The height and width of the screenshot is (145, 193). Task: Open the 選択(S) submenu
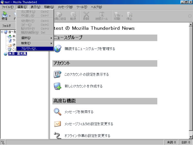click(35, 38)
